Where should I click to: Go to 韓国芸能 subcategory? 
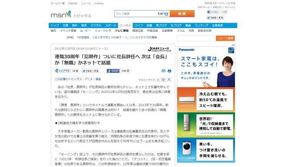[138, 31]
